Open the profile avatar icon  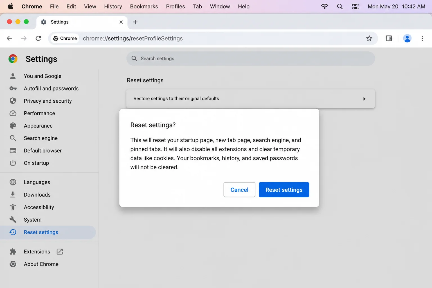[x=407, y=38]
